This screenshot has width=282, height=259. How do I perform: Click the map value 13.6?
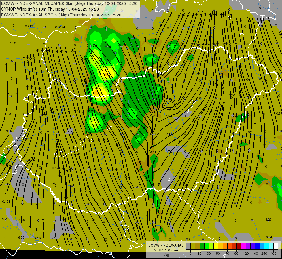24,167
